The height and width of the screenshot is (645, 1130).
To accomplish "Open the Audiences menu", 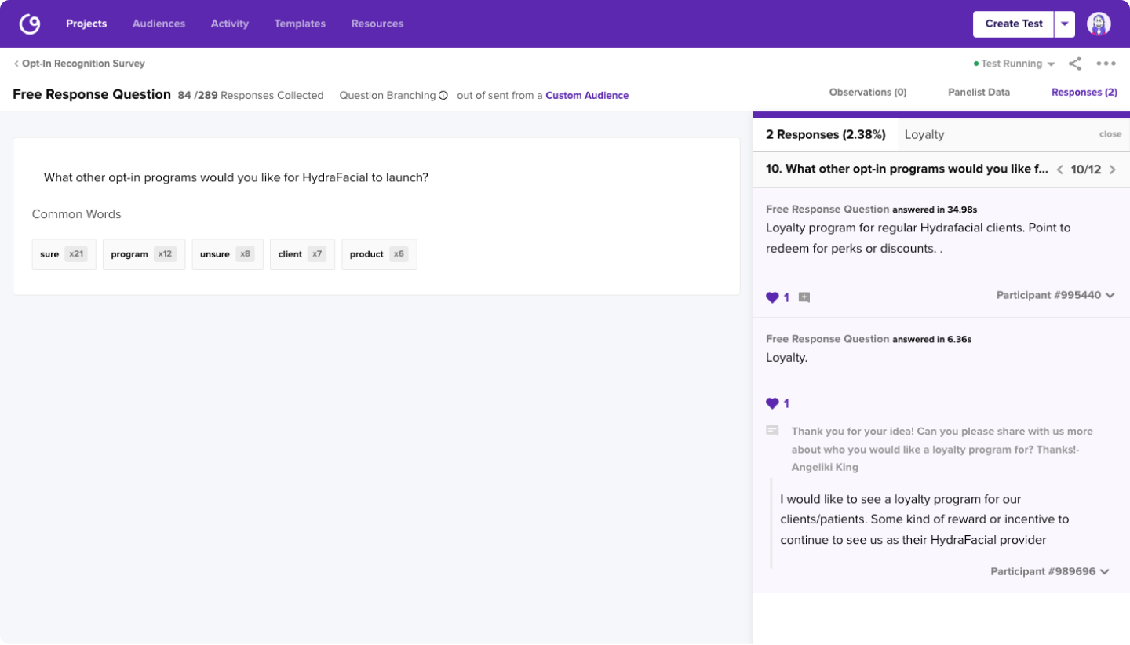I will pyautogui.click(x=159, y=24).
